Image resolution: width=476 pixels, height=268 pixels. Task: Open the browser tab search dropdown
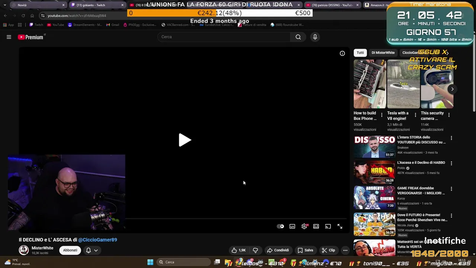click(x=4, y=5)
